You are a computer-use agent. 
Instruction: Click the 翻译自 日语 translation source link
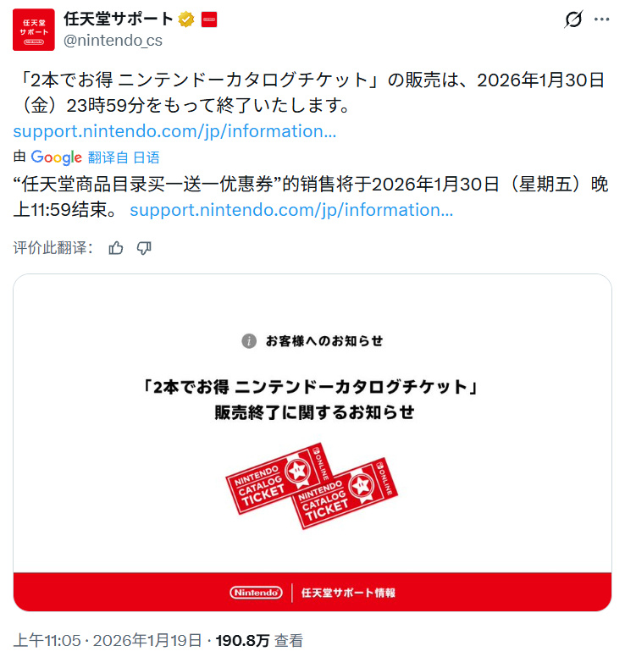(124, 157)
